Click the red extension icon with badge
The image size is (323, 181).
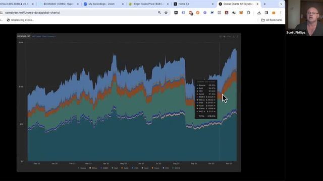click(191, 13)
